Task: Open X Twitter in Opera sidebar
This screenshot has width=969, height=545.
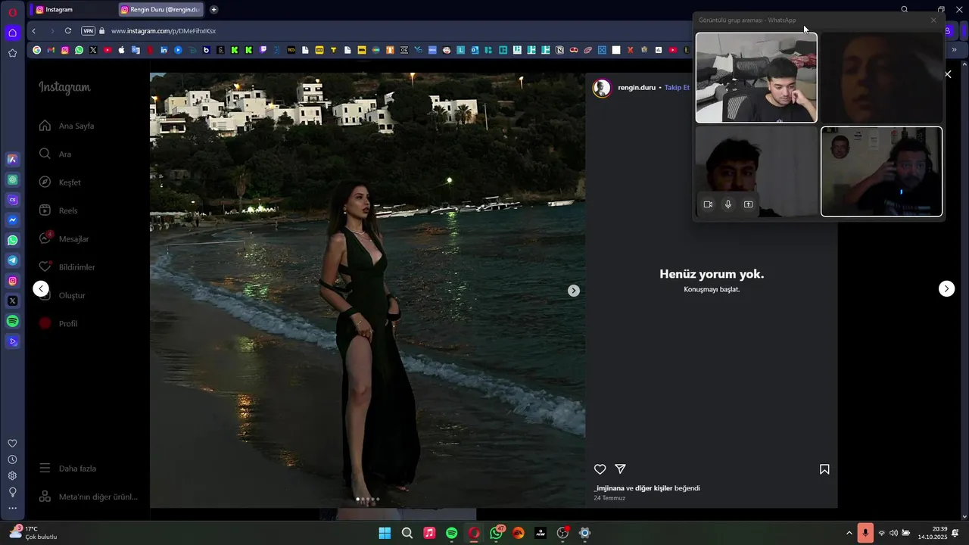Action: click(x=12, y=301)
